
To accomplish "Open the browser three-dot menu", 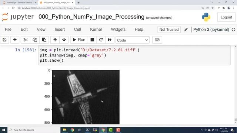I will pyautogui.click(x=234, y=8).
